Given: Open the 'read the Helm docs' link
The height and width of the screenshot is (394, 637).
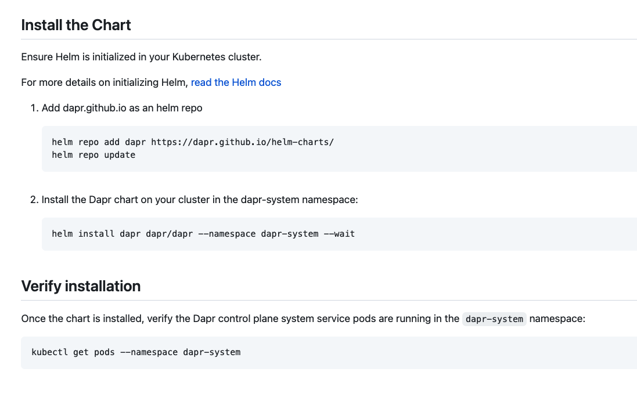Looking at the screenshot, I should point(236,82).
